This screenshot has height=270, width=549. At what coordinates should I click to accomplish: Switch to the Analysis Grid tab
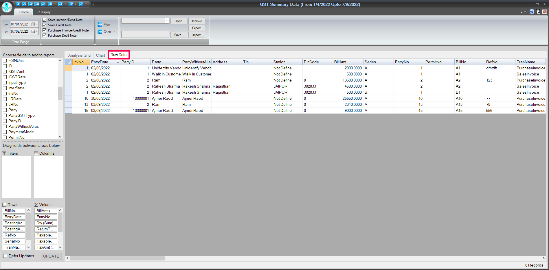pos(79,55)
